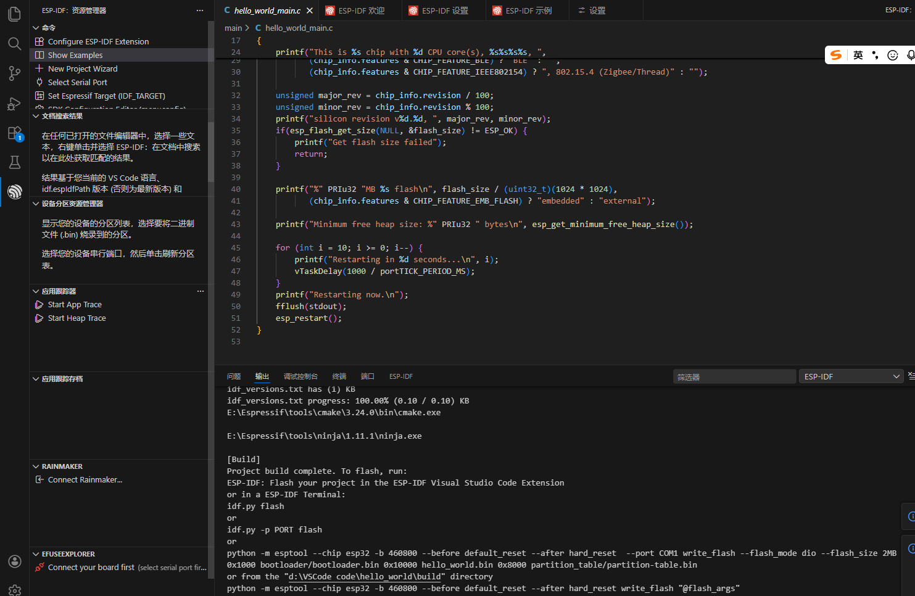
Task: Open the ESP-IDF Explorer activity icon
Action: (14, 192)
